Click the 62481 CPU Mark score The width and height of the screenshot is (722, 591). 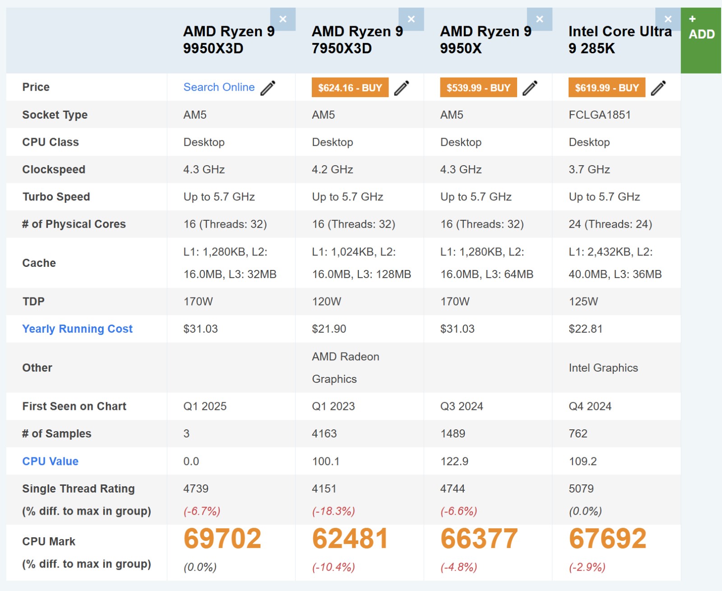pos(350,539)
